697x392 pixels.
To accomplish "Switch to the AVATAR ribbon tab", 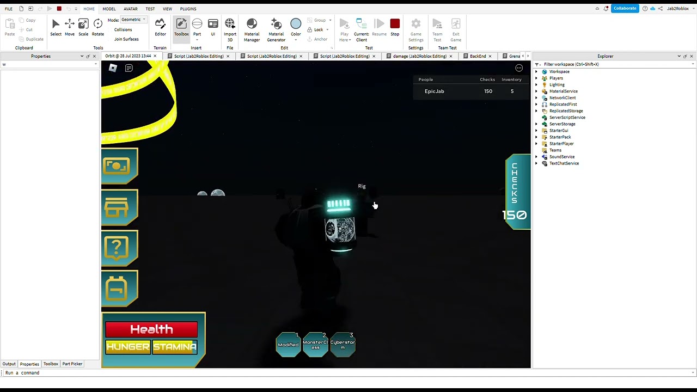I will coord(131,9).
